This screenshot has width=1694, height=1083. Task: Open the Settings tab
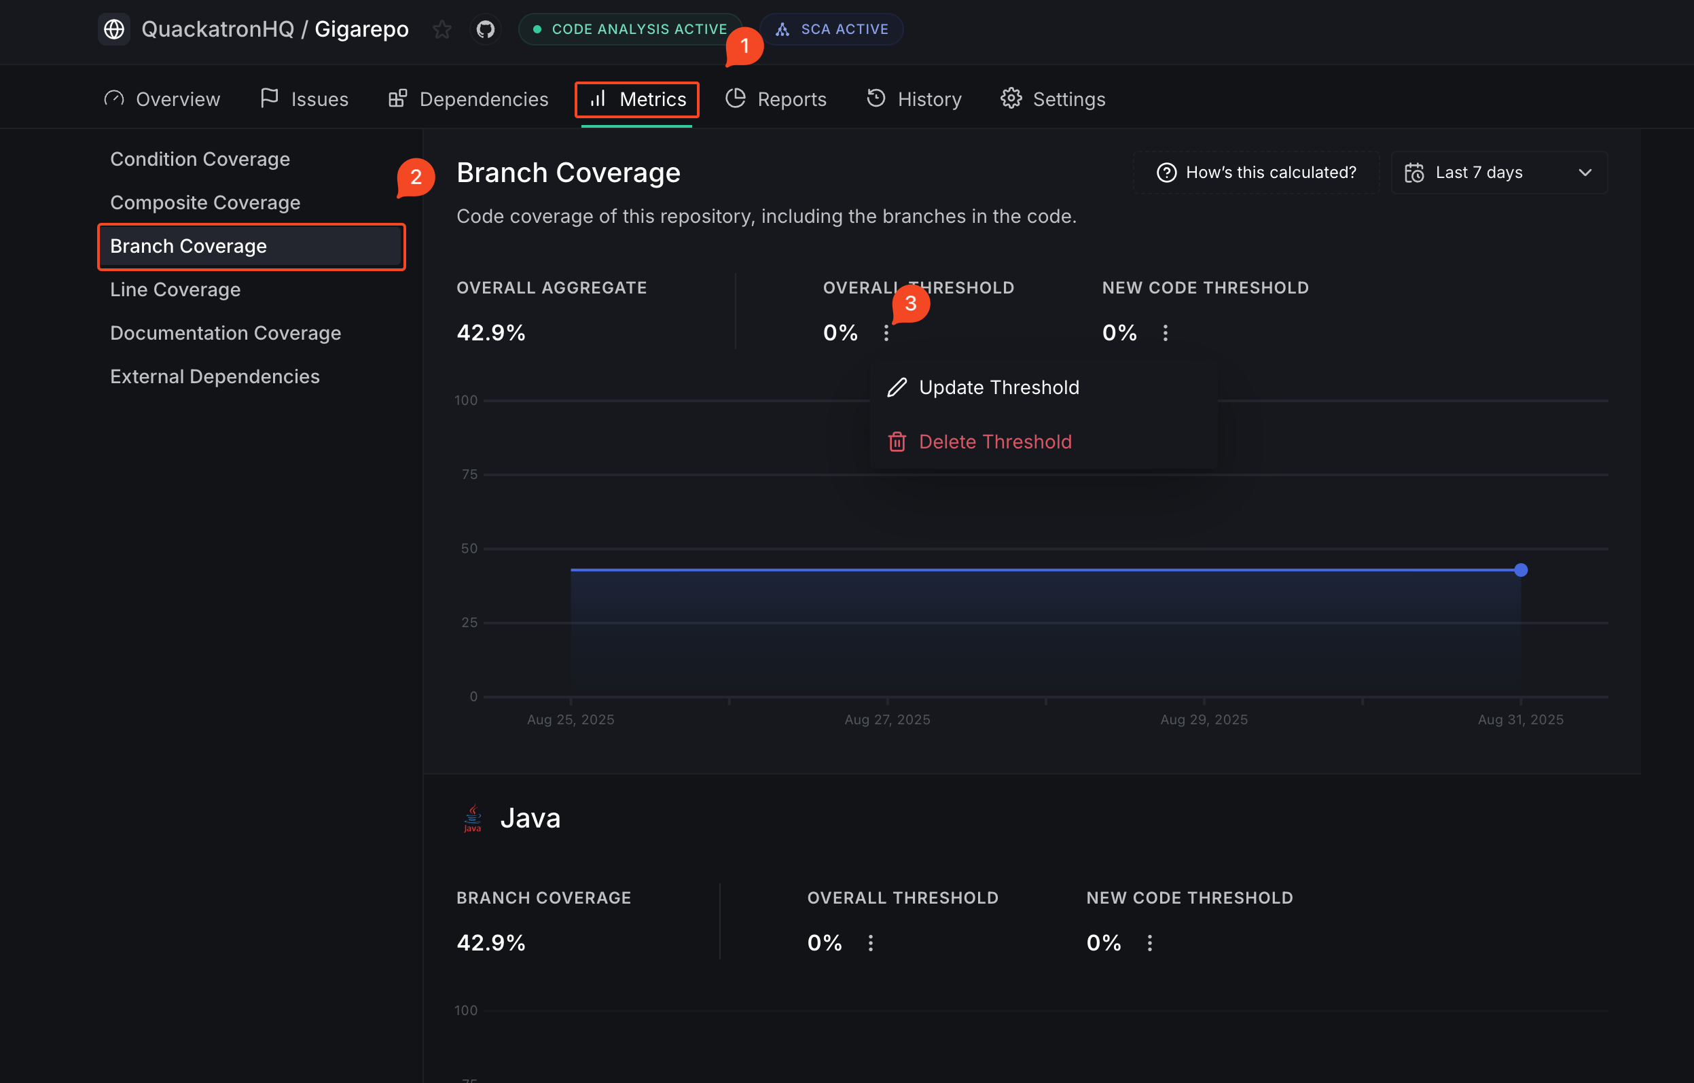point(1053,99)
